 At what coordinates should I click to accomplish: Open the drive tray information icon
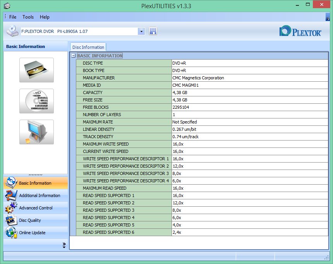pyautogui.click(x=36, y=70)
